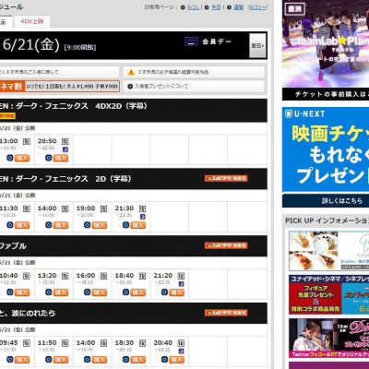Open seat map icon for 19:00 Dark Phoenix 2D
The width and height of the screenshot is (369, 369).
tap(103, 208)
